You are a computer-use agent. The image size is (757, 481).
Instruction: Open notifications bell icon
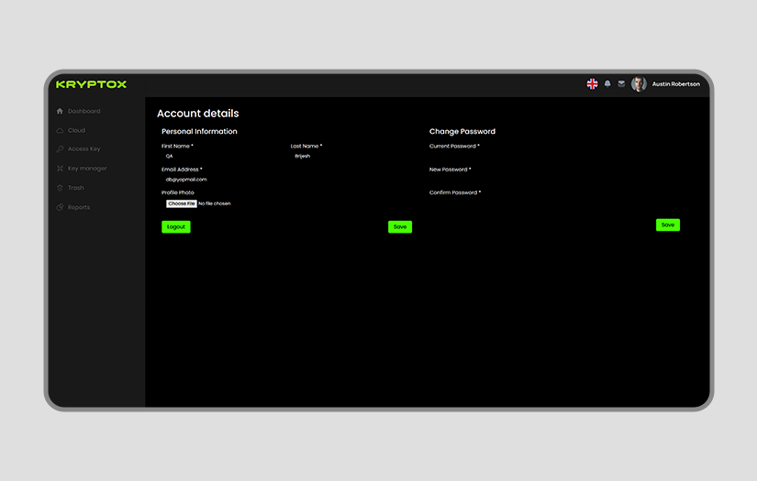pos(607,84)
